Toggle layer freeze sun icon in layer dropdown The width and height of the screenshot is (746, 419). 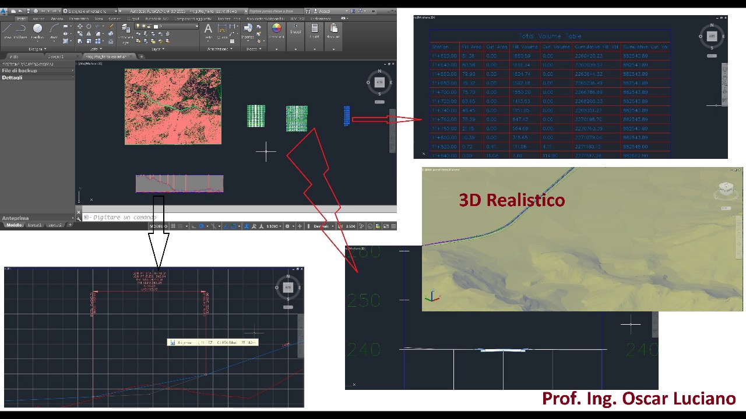click(144, 26)
